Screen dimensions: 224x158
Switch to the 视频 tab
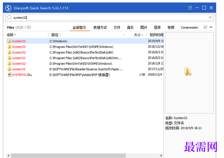pyautogui.click(x=171, y=27)
